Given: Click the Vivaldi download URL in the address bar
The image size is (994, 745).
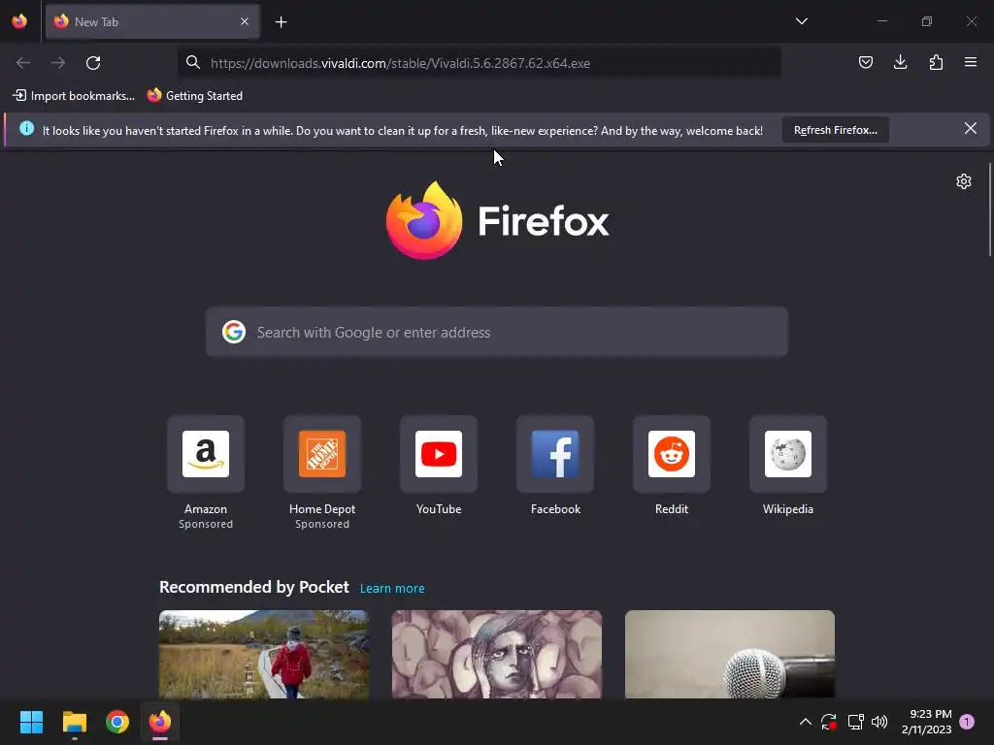Looking at the screenshot, I should point(400,63).
